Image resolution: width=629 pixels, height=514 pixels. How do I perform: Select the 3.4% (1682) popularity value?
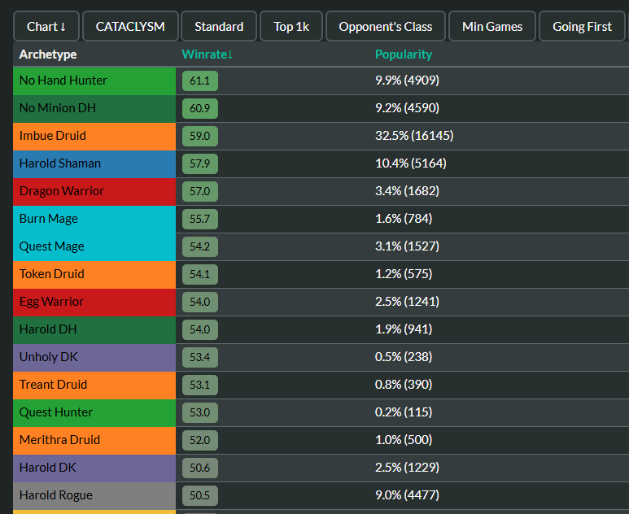[407, 191]
